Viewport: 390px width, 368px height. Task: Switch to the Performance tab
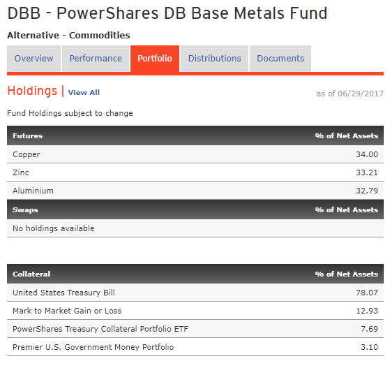[x=96, y=59]
